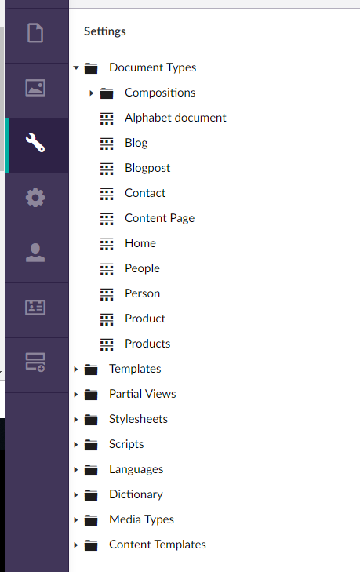Open the Content Templates tree item
The height and width of the screenshot is (572, 360).
click(x=158, y=545)
